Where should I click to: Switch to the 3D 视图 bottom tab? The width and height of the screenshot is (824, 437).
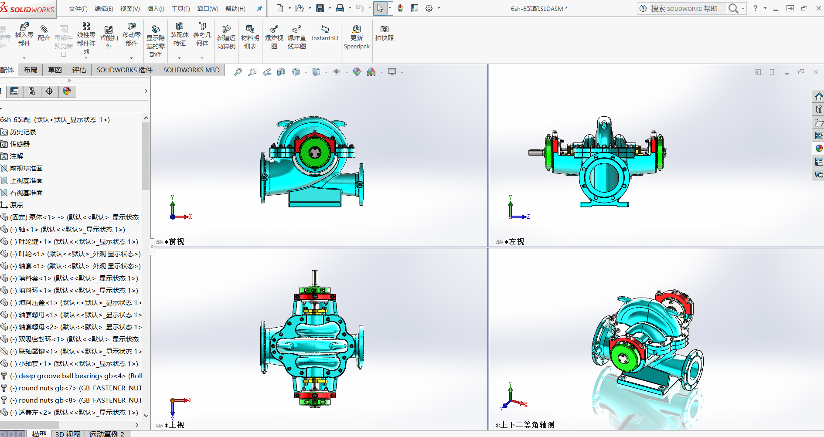68,434
